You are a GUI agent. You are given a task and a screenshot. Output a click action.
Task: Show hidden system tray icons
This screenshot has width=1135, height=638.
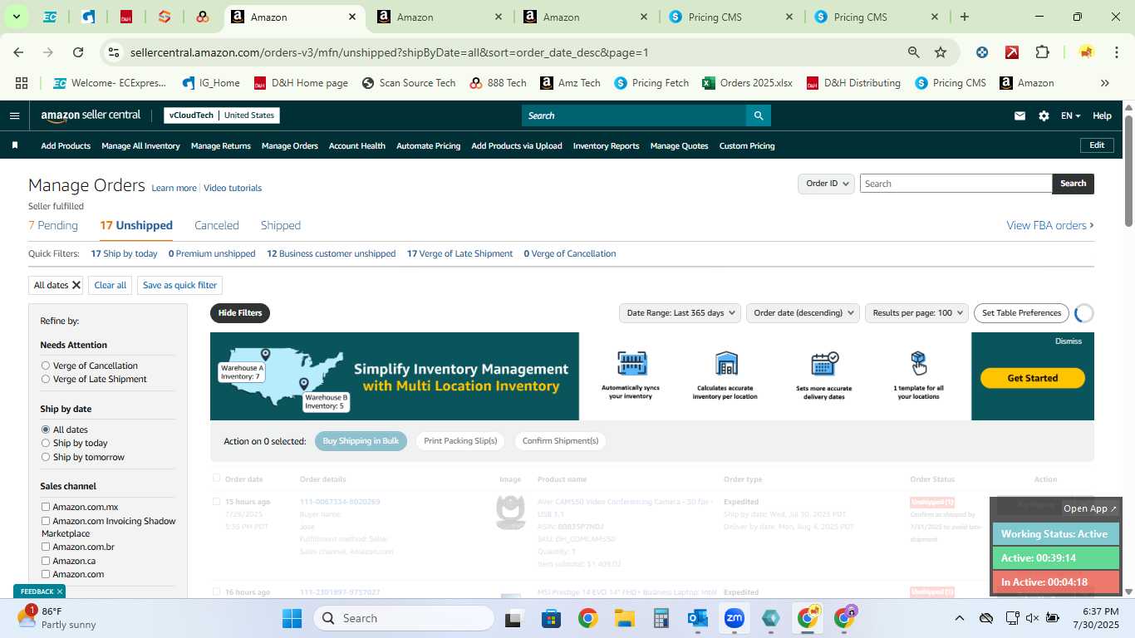tap(960, 618)
